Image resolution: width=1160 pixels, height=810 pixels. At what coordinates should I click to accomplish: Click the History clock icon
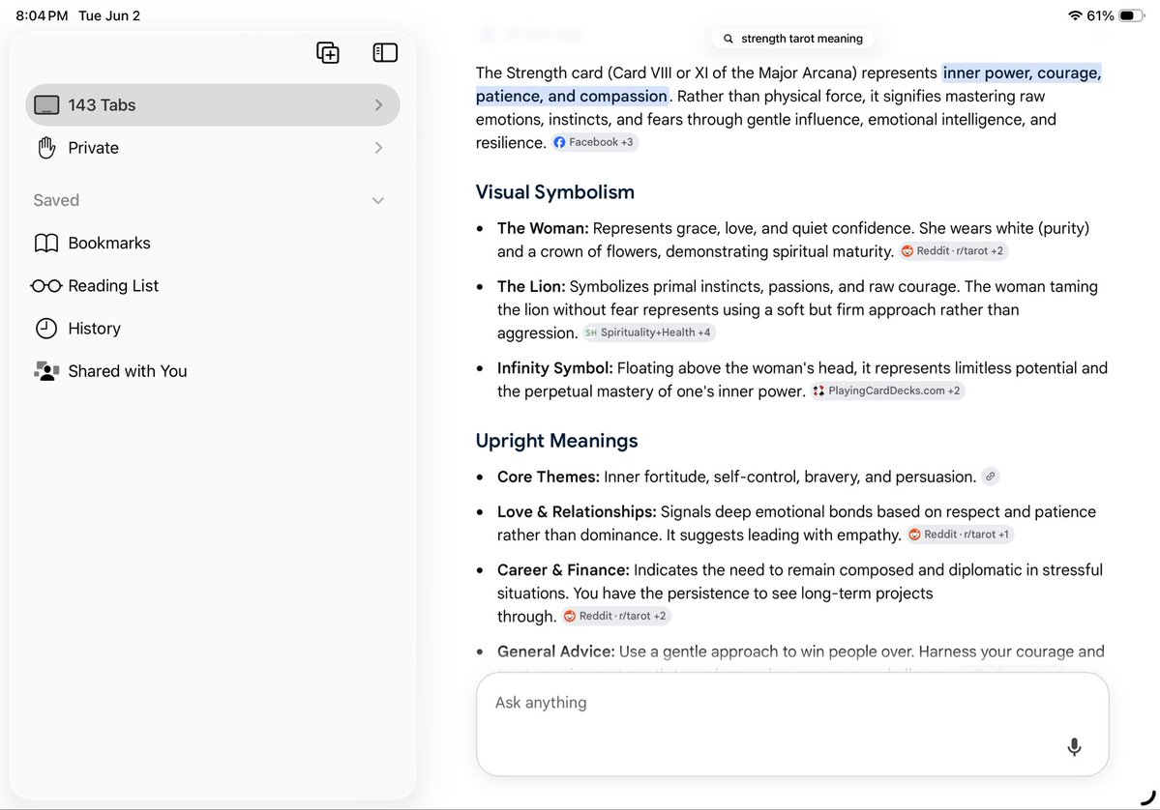[45, 328]
